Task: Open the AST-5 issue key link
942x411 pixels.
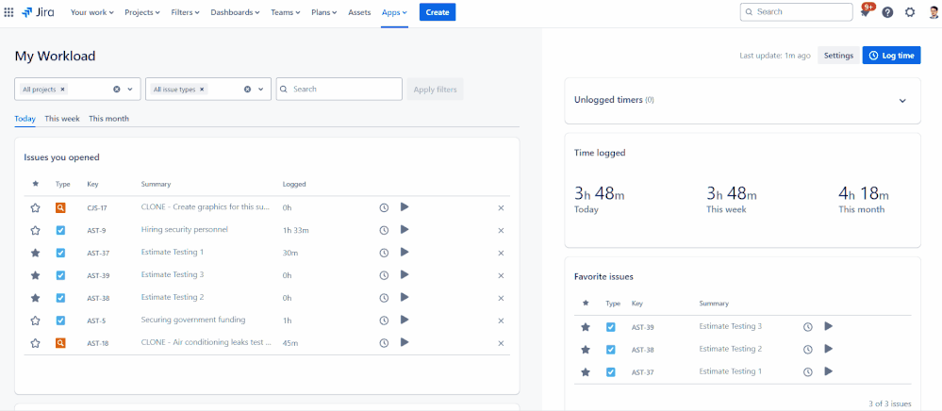Action: [x=96, y=321]
